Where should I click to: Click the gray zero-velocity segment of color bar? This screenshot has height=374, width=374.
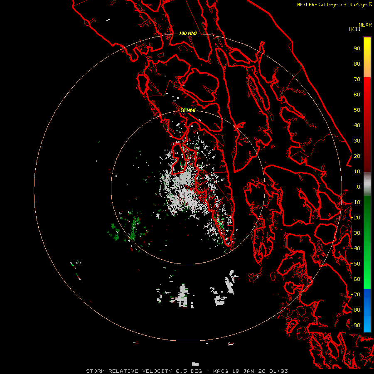pos(367,184)
